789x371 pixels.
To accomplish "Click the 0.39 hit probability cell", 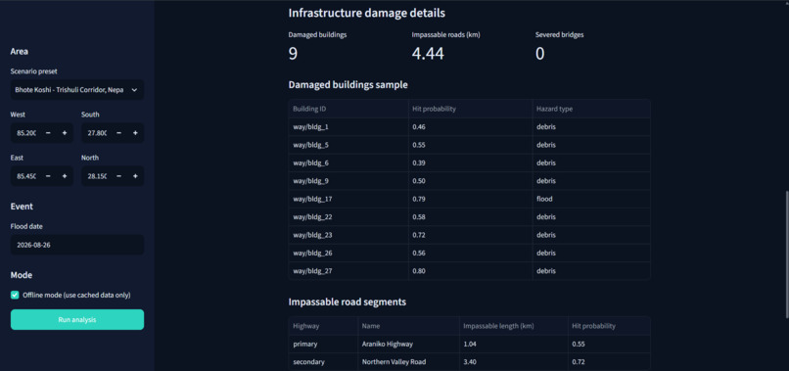I will [x=470, y=163].
